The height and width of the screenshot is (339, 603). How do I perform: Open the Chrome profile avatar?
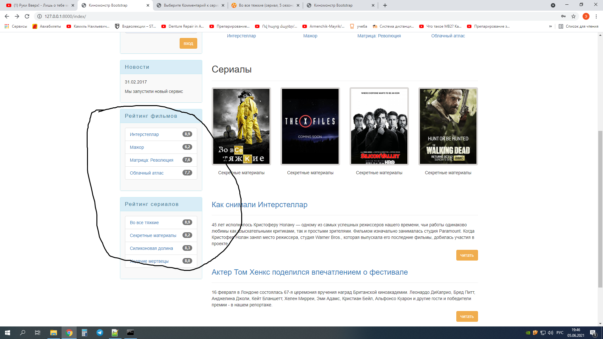click(586, 16)
